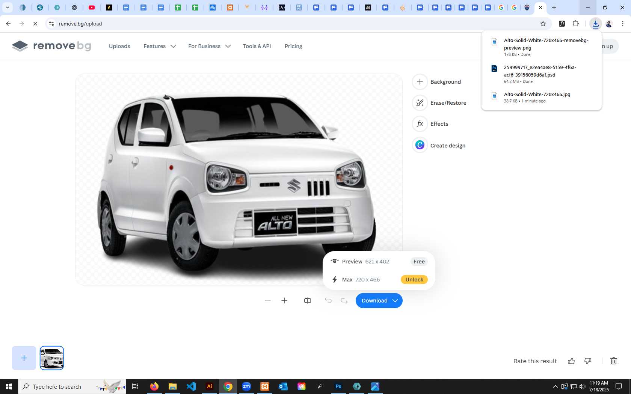This screenshot has width=631, height=394.
Task: Open Chrome downloads toolbar icon
Action: coord(596,24)
